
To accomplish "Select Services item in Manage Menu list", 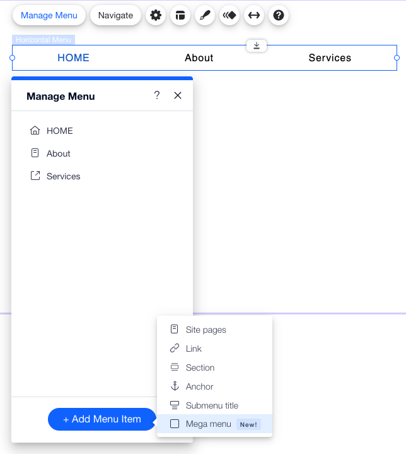I will [102, 176].
